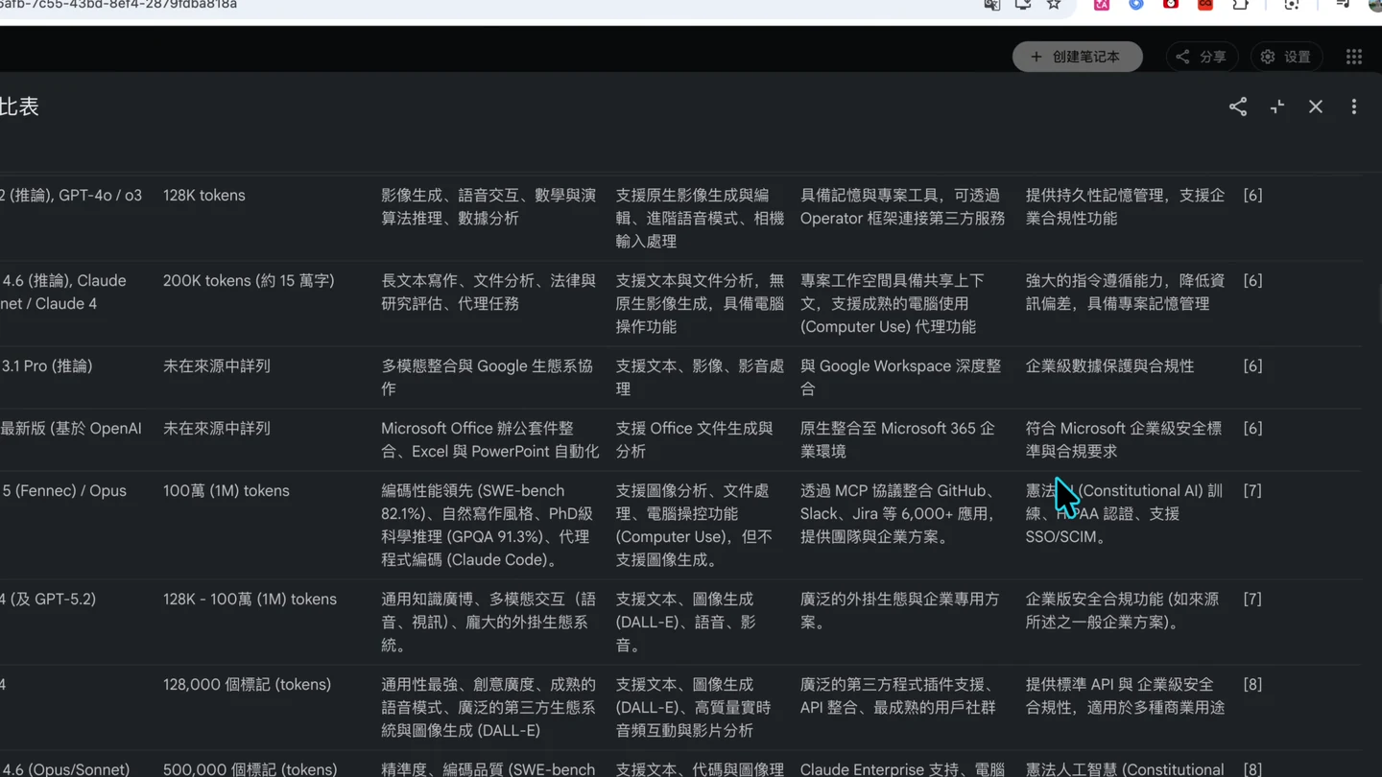The width and height of the screenshot is (1382, 777).
Task: Click the '專案工作空間具備共享上下文' cell
Action: pyautogui.click(x=893, y=303)
